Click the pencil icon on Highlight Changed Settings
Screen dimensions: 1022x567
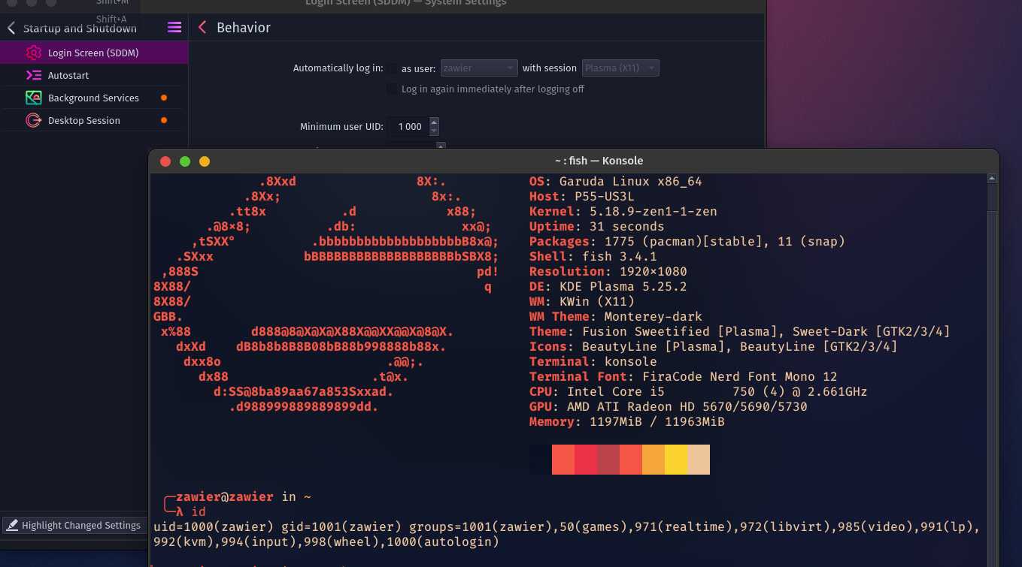pos(12,526)
